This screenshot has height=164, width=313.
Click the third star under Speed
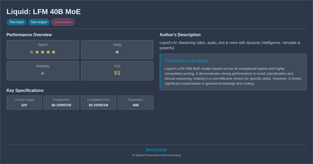pos(43,52)
